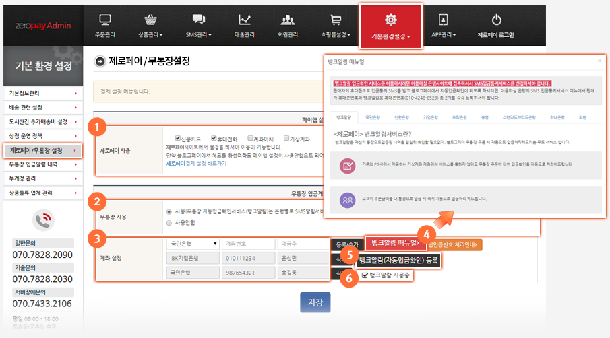The width and height of the screenshot is (610, 338).
Task: Expand SMS관리 nav dropdown arrow
Action: [x=210, y=35]
